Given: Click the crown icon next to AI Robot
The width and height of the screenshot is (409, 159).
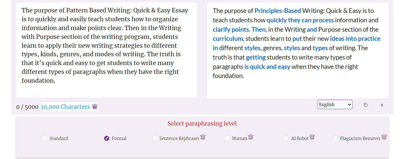Looking at the screenshot, I should [x=312, y=137].
